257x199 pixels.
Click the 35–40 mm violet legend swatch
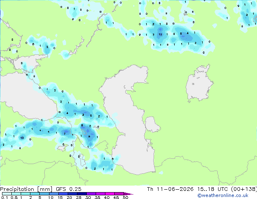(101, 194)
